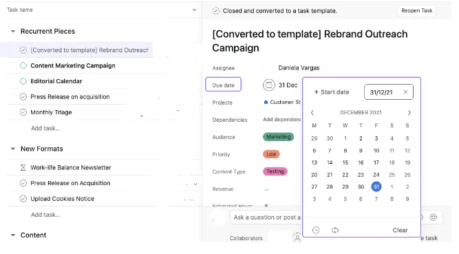Image resolution: width=459 pixels, height=254 pixels.
Task: Clear the 31/12/21 date field with X
Action: point(405,92)
